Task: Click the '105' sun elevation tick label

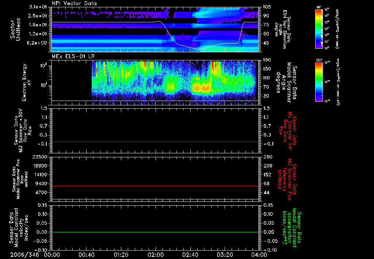Action: point(267,7)
